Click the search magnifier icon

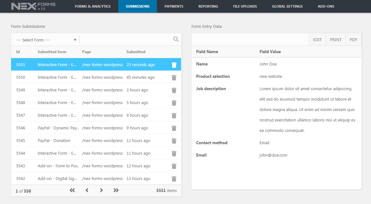click(176, 39)
